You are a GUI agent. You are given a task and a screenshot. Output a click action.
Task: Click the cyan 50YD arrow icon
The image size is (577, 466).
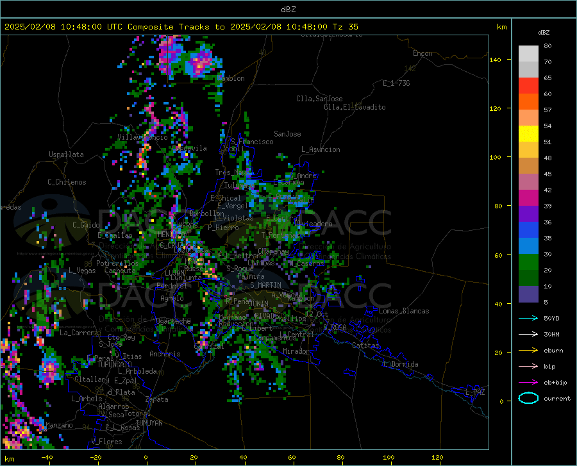click(528, 318)
